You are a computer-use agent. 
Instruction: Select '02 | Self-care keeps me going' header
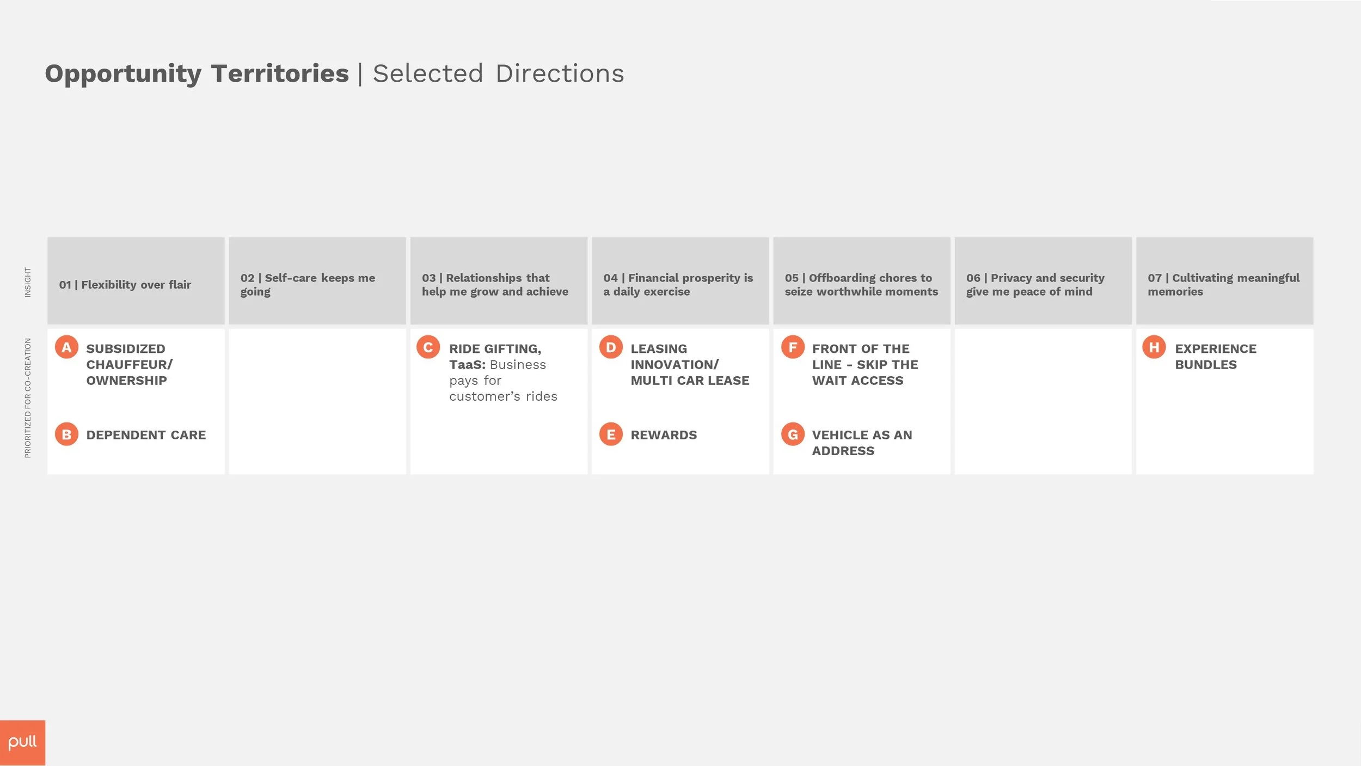tap(317, 281)
